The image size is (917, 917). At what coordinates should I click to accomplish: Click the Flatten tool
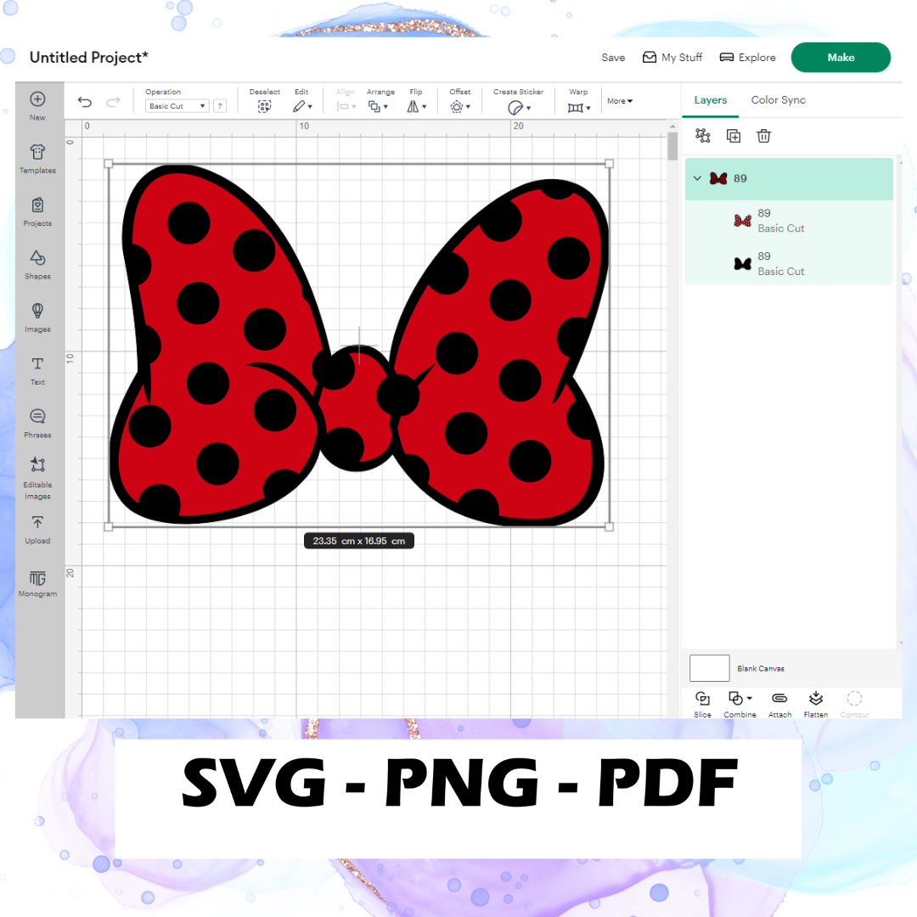click(x=816, y=704)
